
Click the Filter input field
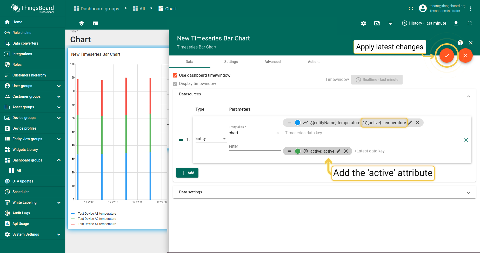click(255, 146)
